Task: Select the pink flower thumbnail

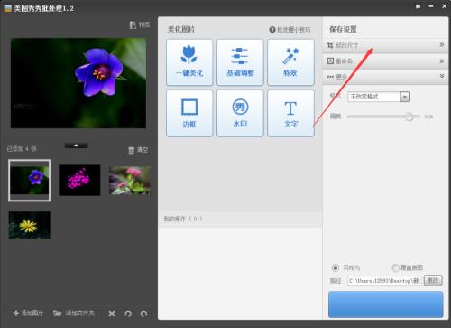Action: pos(130,180)
